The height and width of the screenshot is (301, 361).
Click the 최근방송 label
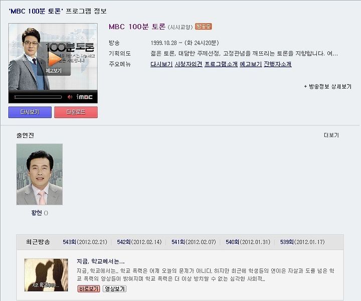pos(38,242)
